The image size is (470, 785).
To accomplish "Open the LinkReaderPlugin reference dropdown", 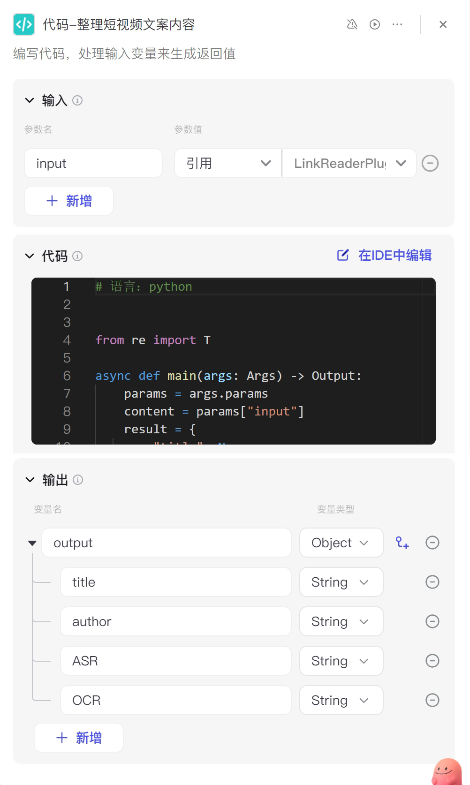I will point(349,163).
